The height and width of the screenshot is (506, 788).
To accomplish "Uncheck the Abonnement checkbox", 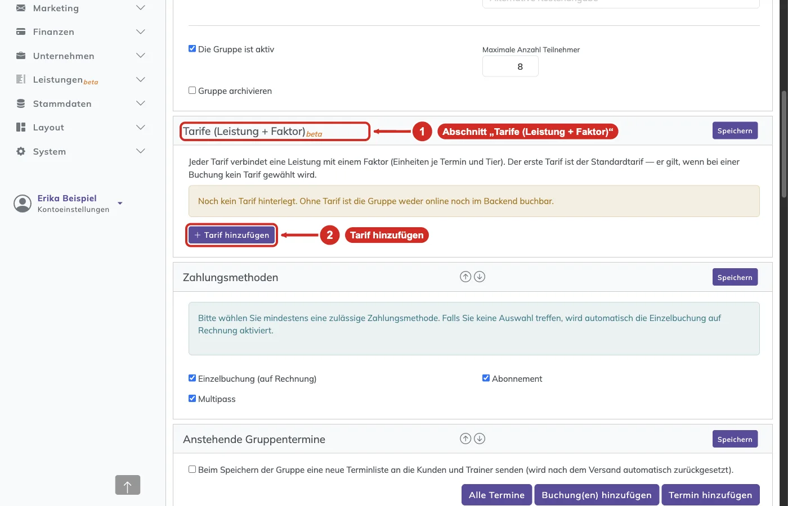I will tap(486, 378).
